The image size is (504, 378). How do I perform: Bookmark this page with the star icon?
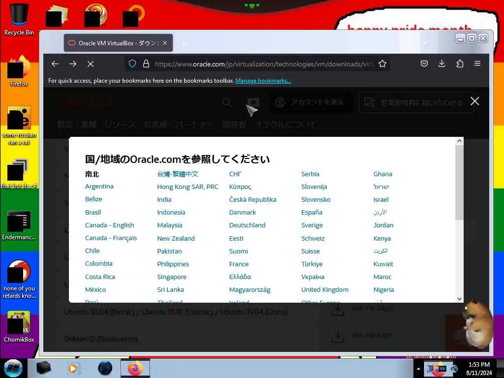coord(382,63)
